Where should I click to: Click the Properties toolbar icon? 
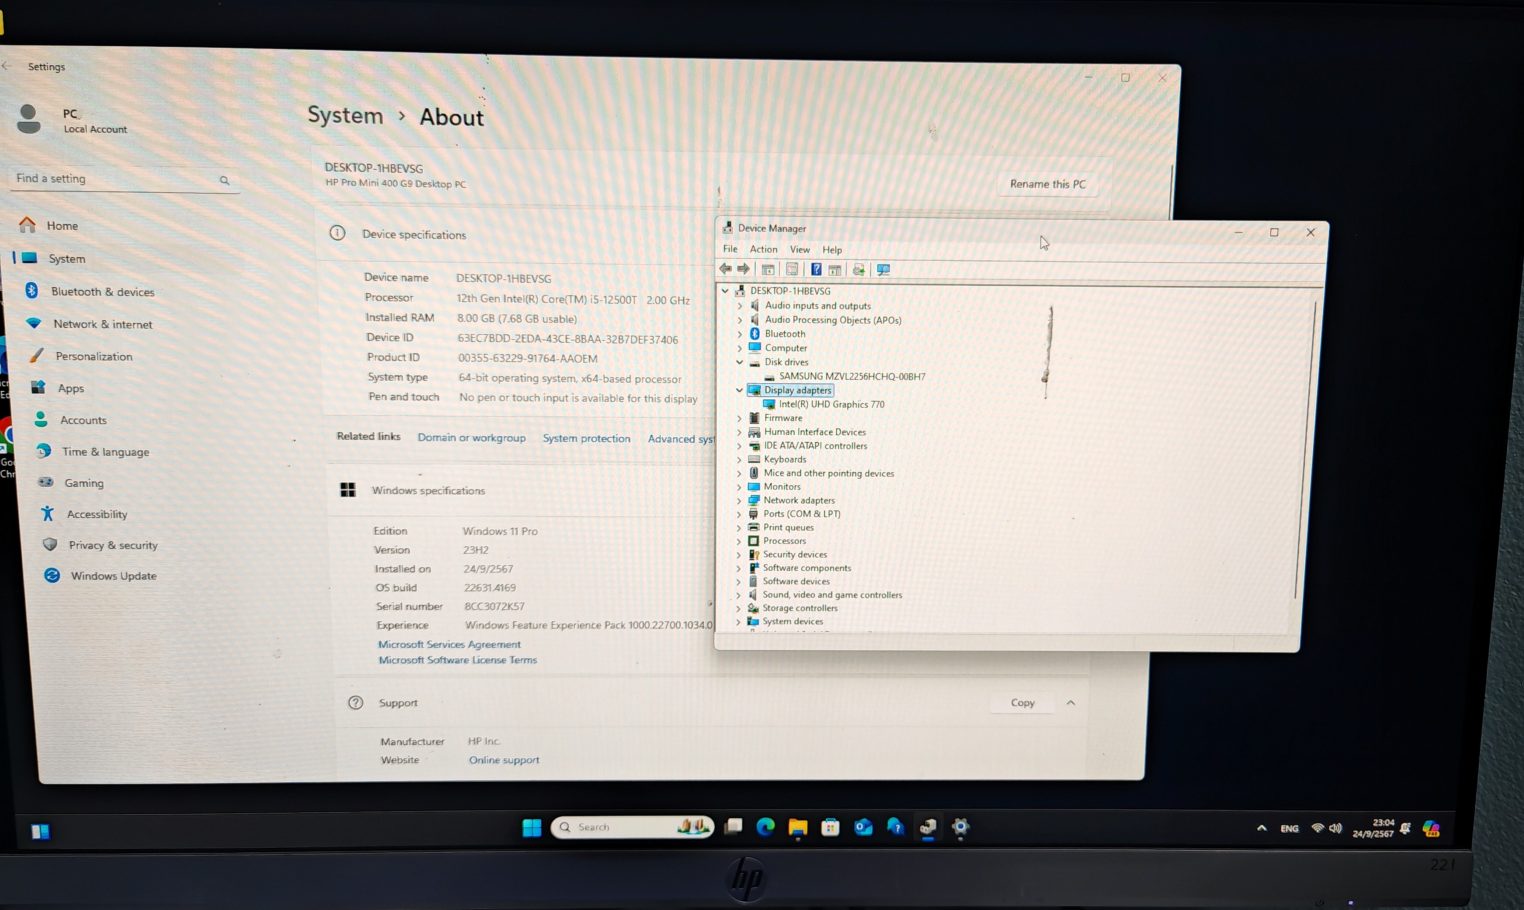[792, 269]
